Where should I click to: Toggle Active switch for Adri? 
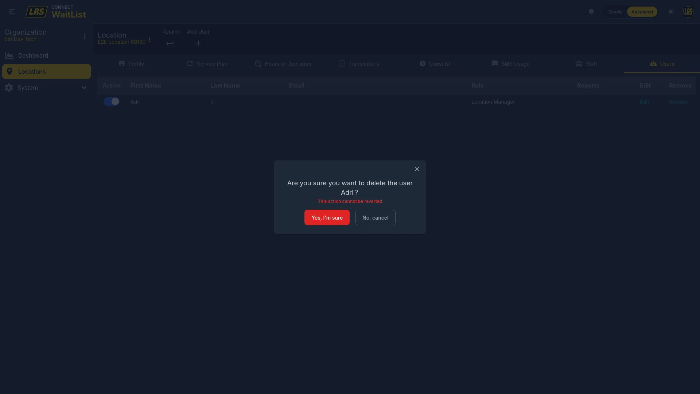pyautogui.click(x=111, y=101)
